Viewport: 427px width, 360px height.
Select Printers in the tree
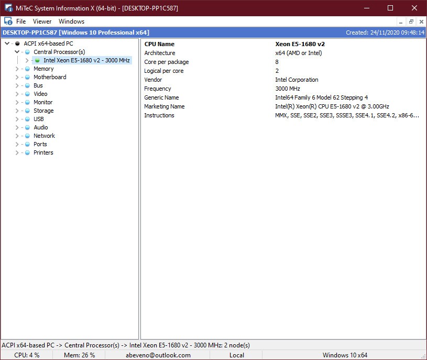click(43, 152)
